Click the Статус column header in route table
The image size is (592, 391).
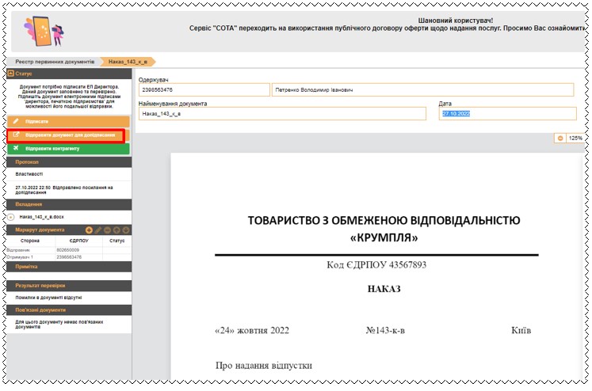[x=117, y=241]
